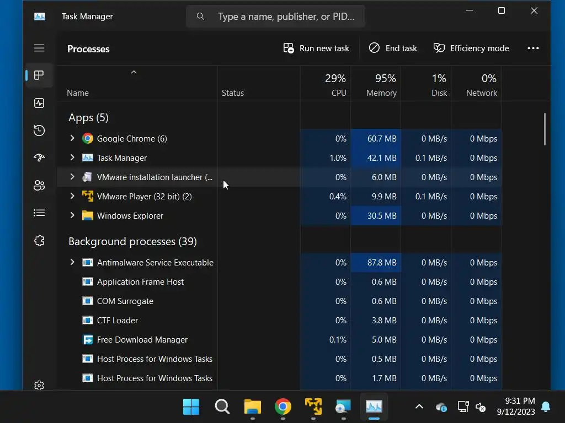Click the muted volume tray icon
The height and width of the screenshot is (423, 565).
point(481,407)
